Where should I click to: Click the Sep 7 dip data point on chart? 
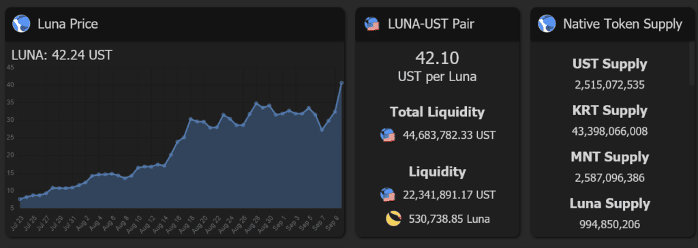(322, 129)
